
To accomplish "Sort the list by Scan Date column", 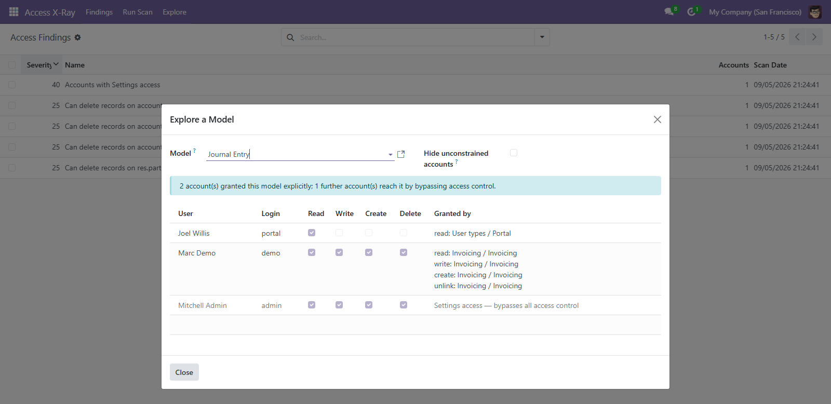I will pos(770,65).
